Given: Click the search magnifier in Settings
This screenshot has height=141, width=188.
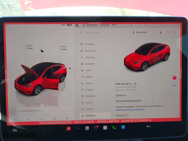Looking at the screenshot, I should (x=81, y=33).
